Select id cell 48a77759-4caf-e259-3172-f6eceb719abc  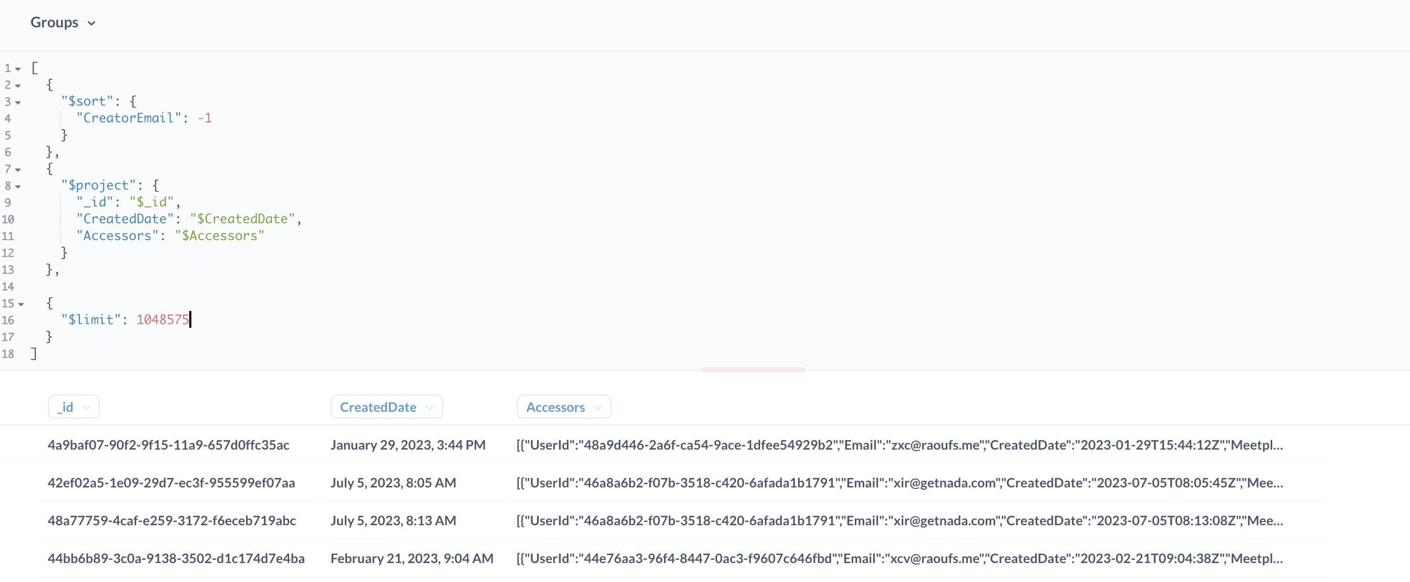[x=172, y=521]
